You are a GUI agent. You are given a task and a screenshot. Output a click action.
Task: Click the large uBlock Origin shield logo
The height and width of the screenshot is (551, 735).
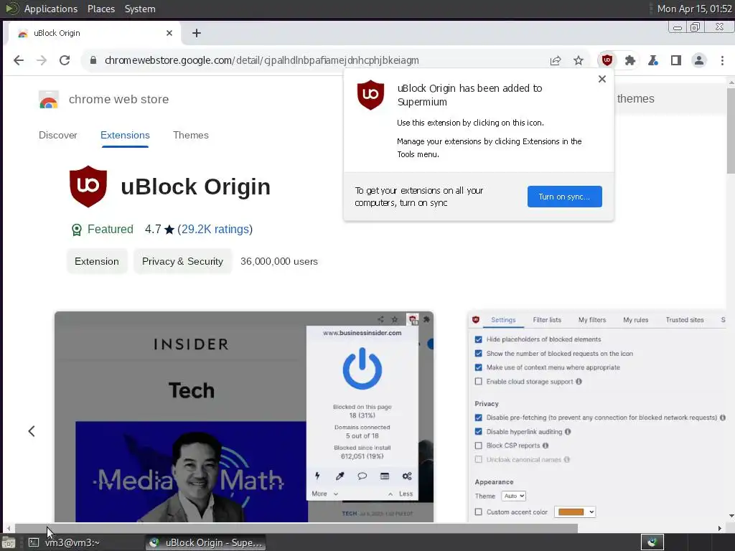coord(88,186)
